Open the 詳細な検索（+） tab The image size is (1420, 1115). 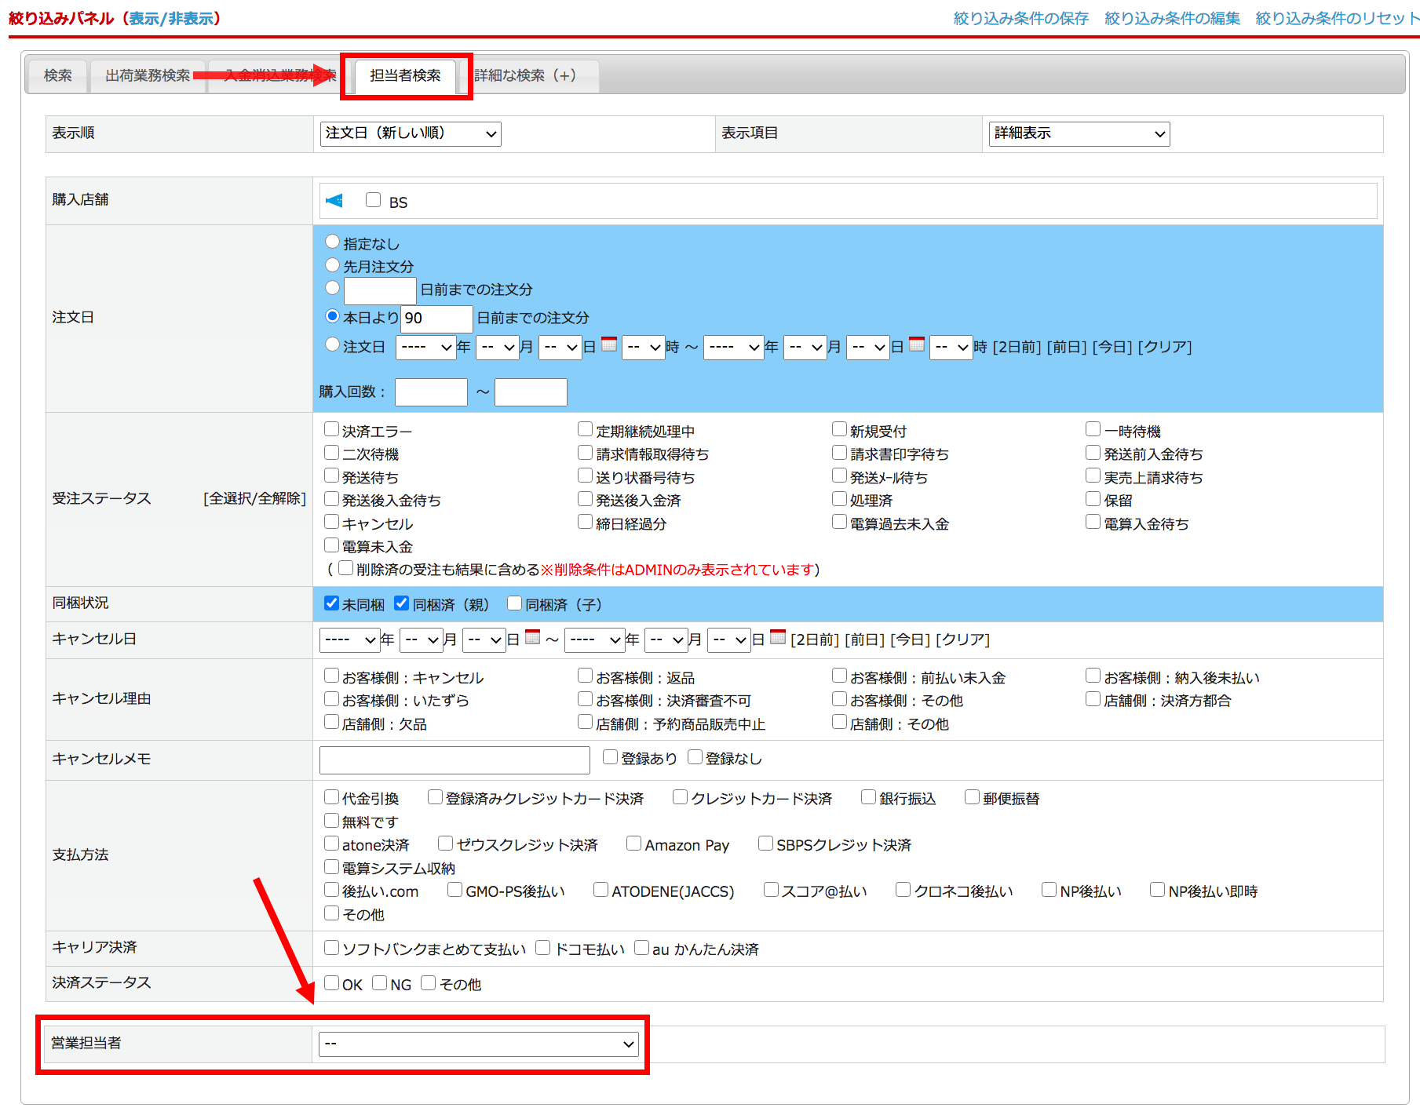click(x=526, y=76)
